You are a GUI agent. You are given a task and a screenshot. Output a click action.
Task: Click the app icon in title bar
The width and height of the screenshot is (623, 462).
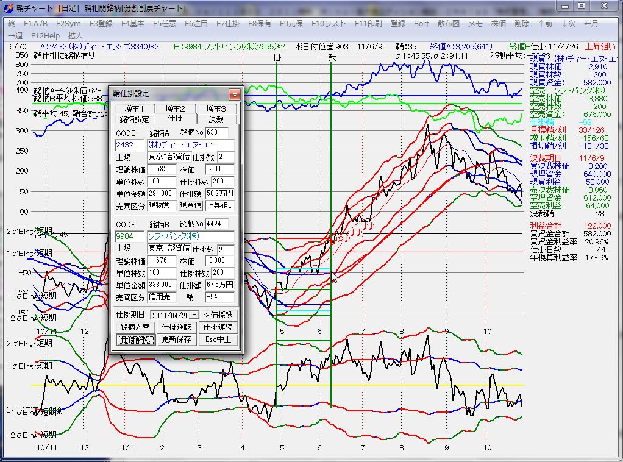click(7, 8)
